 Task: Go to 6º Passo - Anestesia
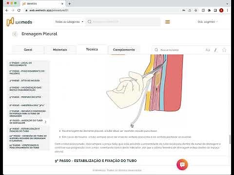coord(28,105)
